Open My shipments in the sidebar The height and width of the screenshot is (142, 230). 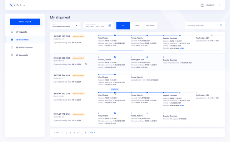22,40
